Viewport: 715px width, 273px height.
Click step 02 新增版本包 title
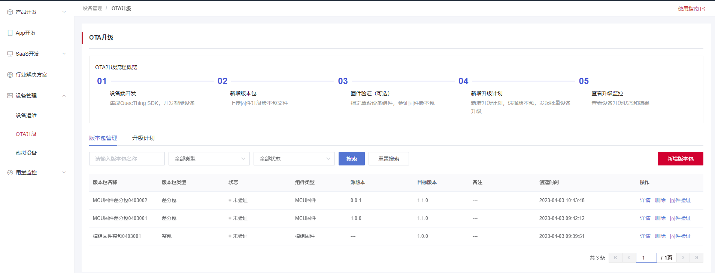click(x=243, y=93)
